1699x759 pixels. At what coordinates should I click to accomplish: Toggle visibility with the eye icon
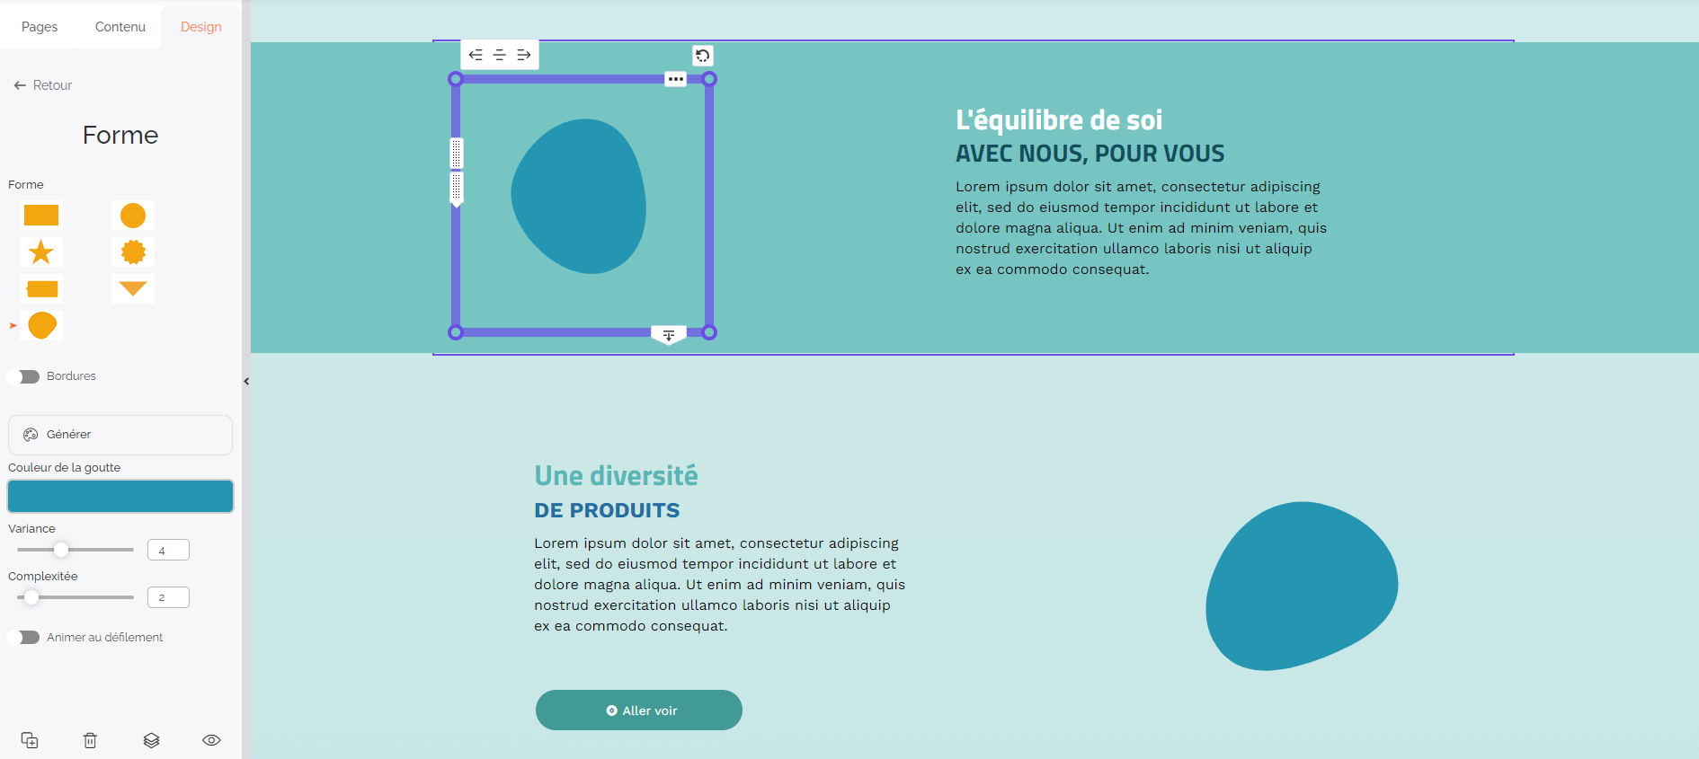click(211, 740)
